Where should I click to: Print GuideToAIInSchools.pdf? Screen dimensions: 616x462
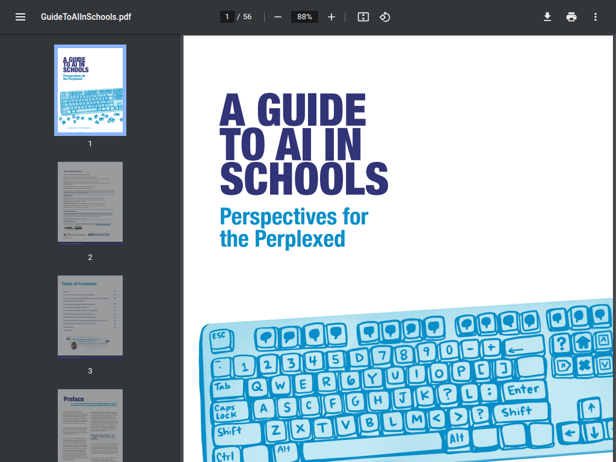pos(571,16)
